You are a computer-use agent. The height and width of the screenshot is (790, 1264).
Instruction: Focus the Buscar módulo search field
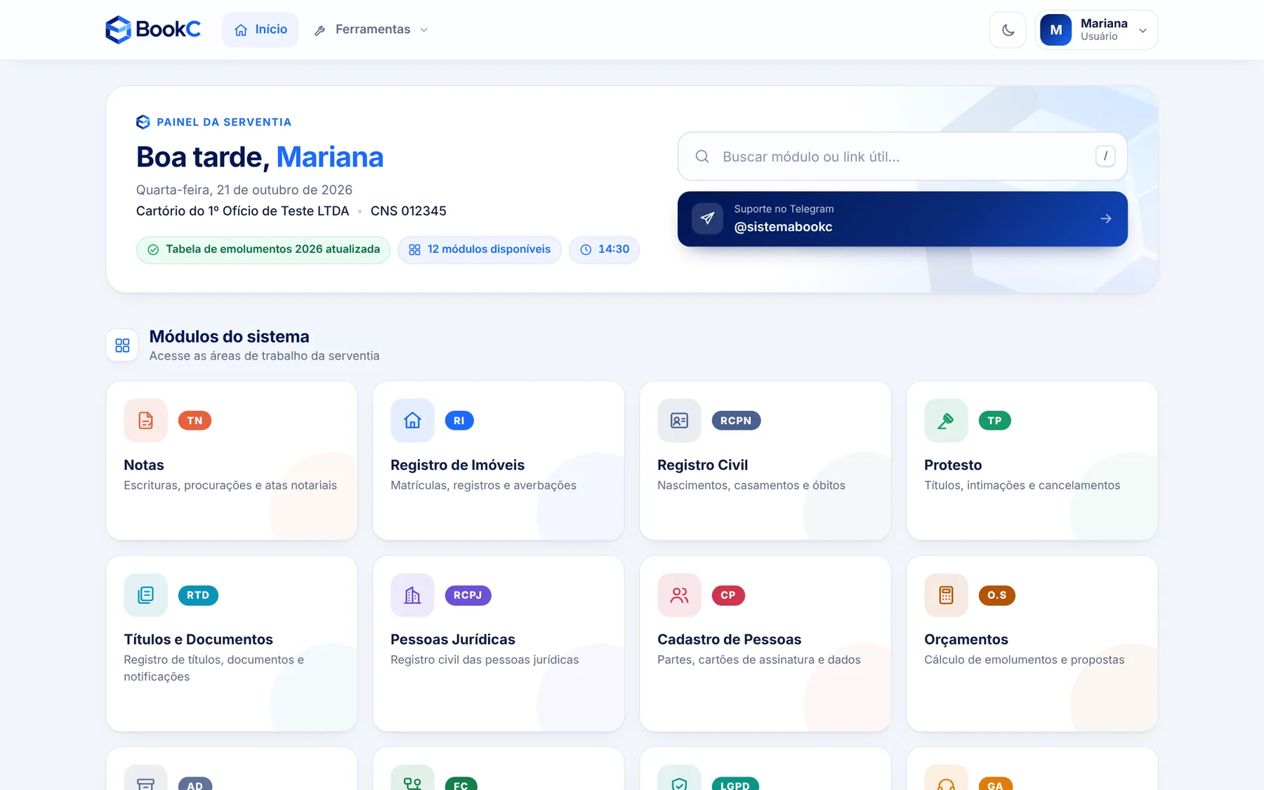(902, 157)
